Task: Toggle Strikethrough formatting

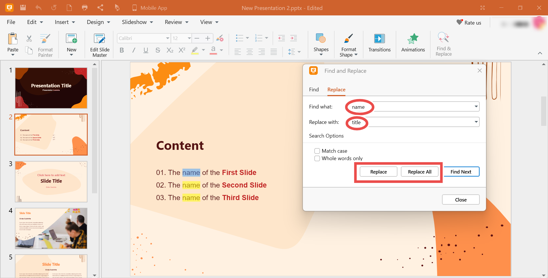Action: click(x=158, y=50)
